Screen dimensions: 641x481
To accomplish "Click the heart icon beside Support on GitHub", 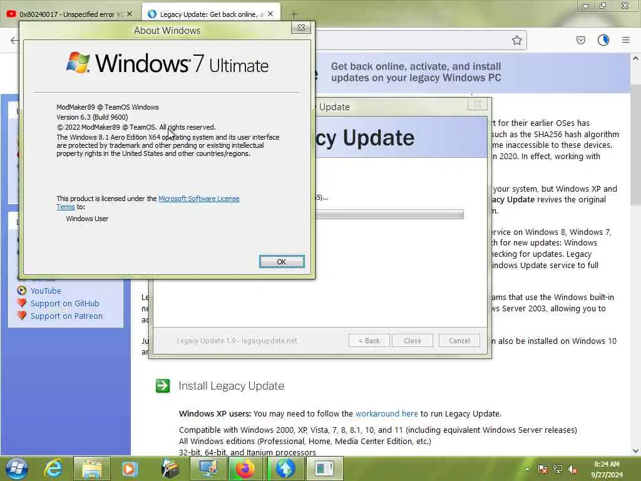I will (22, 303).
